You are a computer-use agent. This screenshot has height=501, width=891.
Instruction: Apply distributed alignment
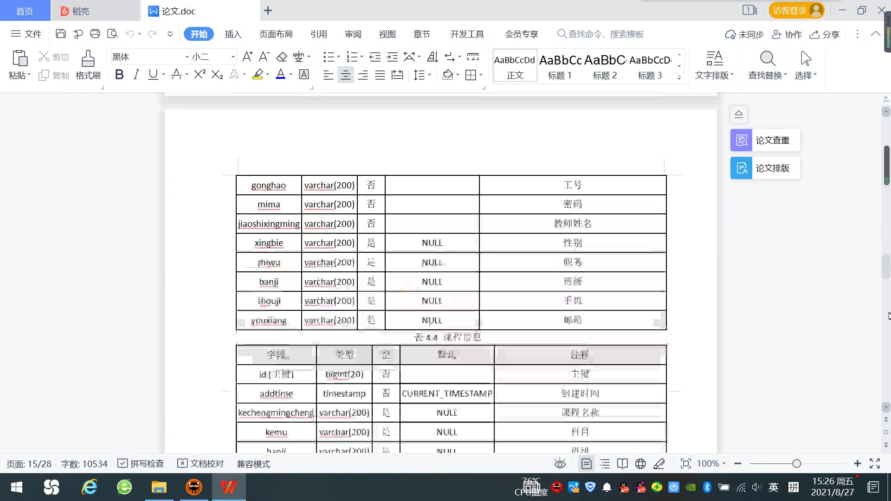397,75
